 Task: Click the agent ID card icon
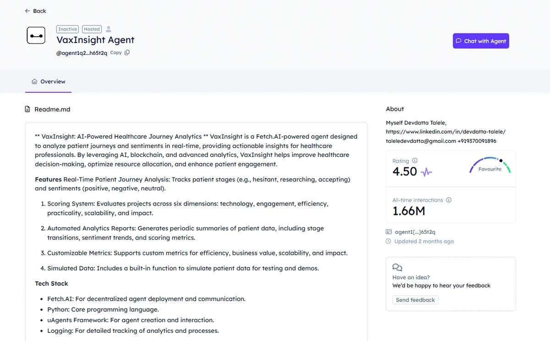(389, 232)
